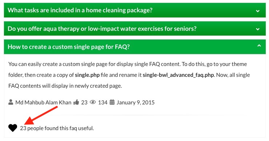Click the author person icon
This screenshot has width=269, height=141.
coord(11,102)
